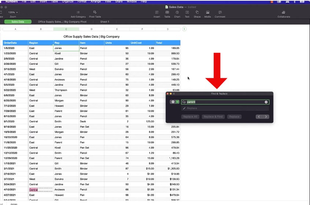
Task: Click the Replace button
Action: (x=234, y=117)
